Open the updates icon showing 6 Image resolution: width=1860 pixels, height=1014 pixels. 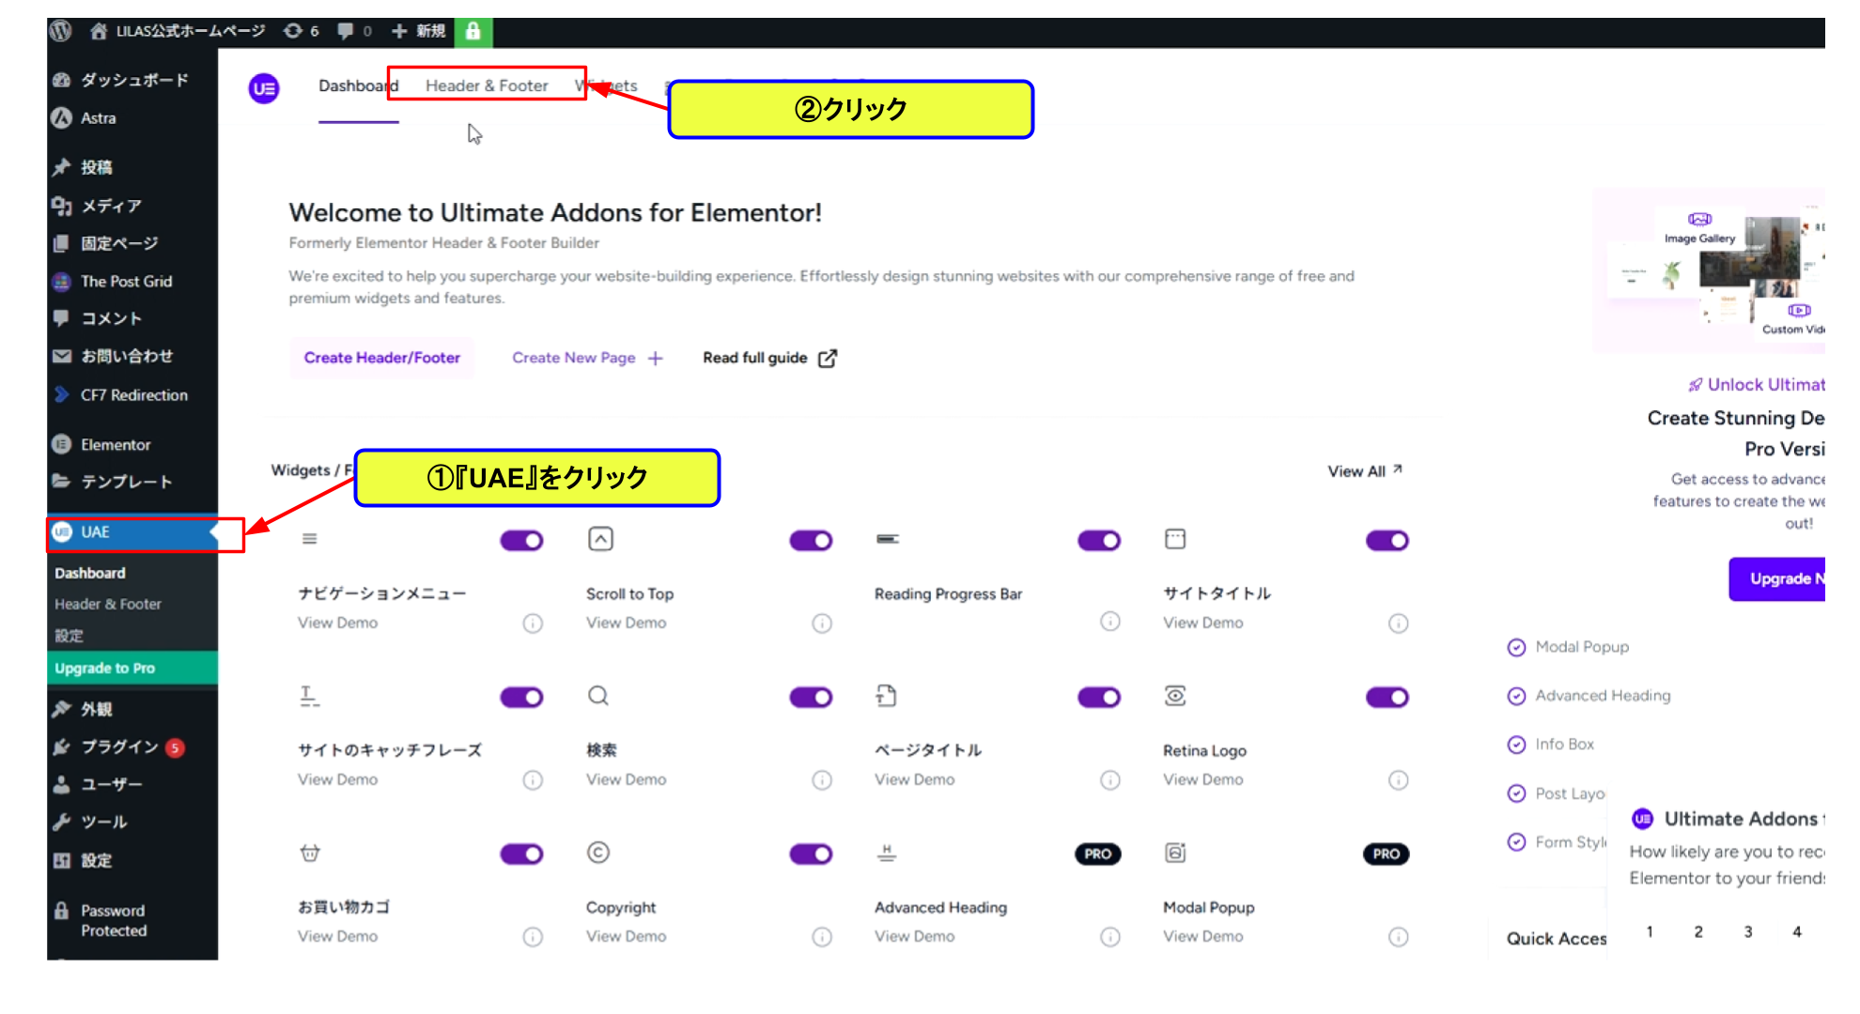pos(302,31)
